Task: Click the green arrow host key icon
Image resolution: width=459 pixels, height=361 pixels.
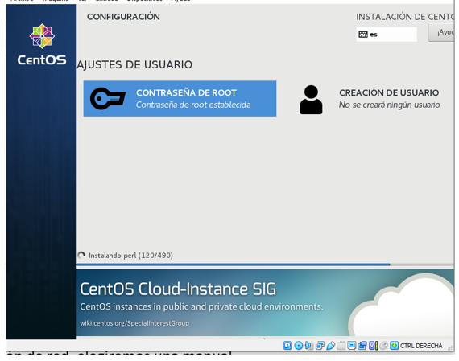Action: (395, 346)
